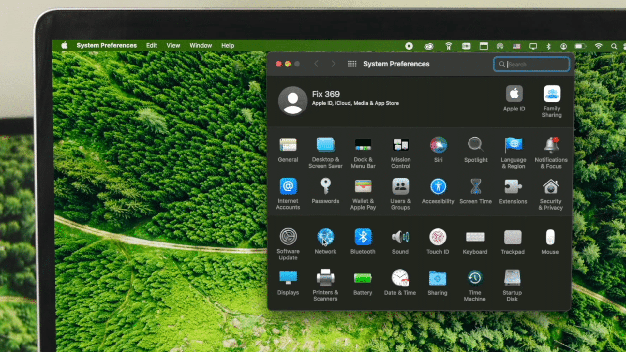Click the AirDrop menu bar icon
Screen dimensions: 626x352
(x=500, y=46)
